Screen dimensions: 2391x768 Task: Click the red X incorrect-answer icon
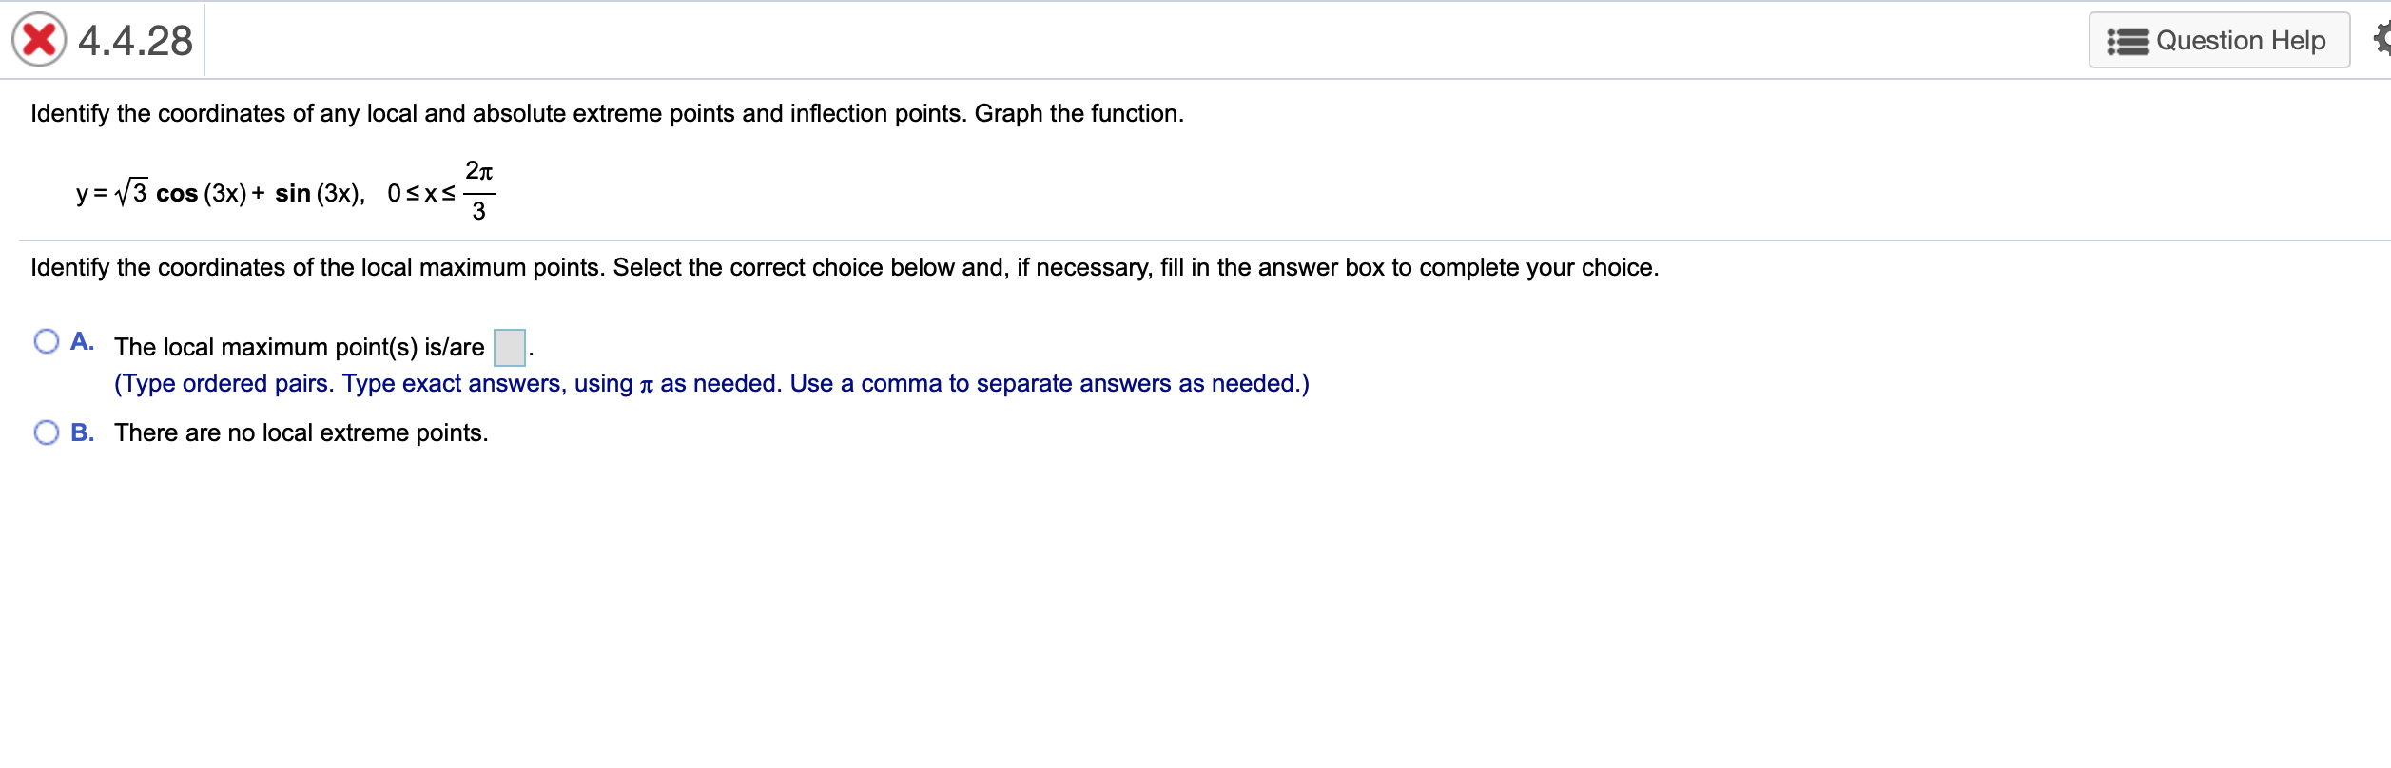[x=39, y=40]
